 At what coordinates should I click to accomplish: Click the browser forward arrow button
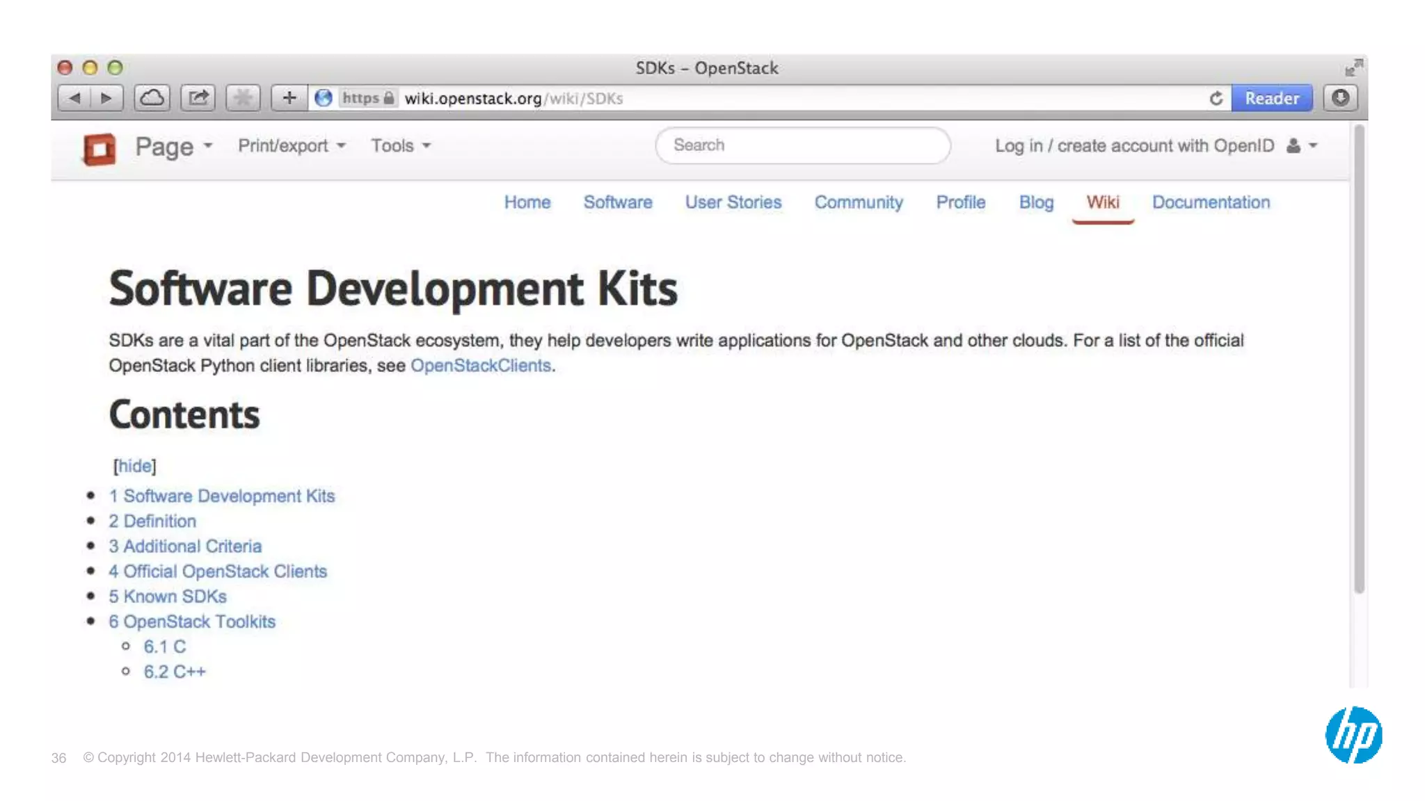click(x=106, y=98)
